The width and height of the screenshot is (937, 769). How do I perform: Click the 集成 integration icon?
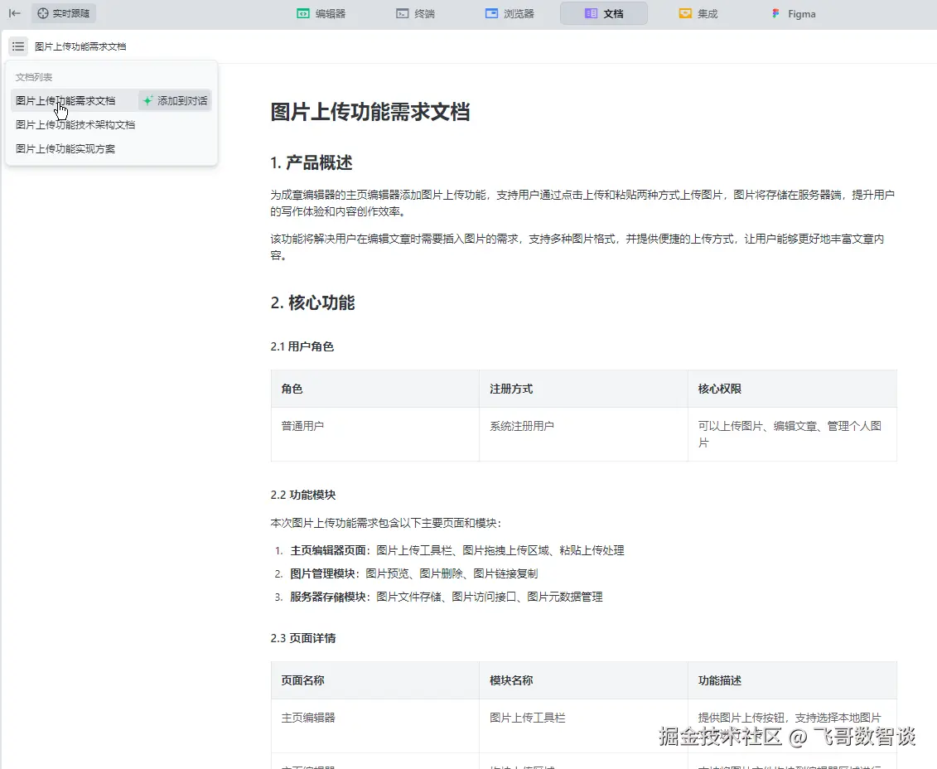(685, 13)
